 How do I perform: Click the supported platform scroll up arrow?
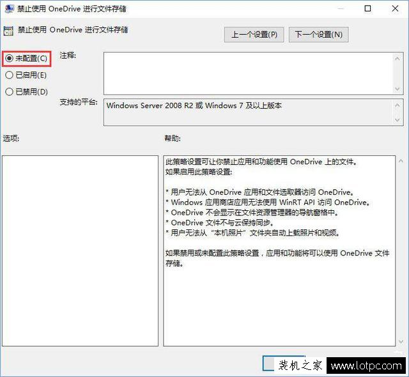coord(397,105)
